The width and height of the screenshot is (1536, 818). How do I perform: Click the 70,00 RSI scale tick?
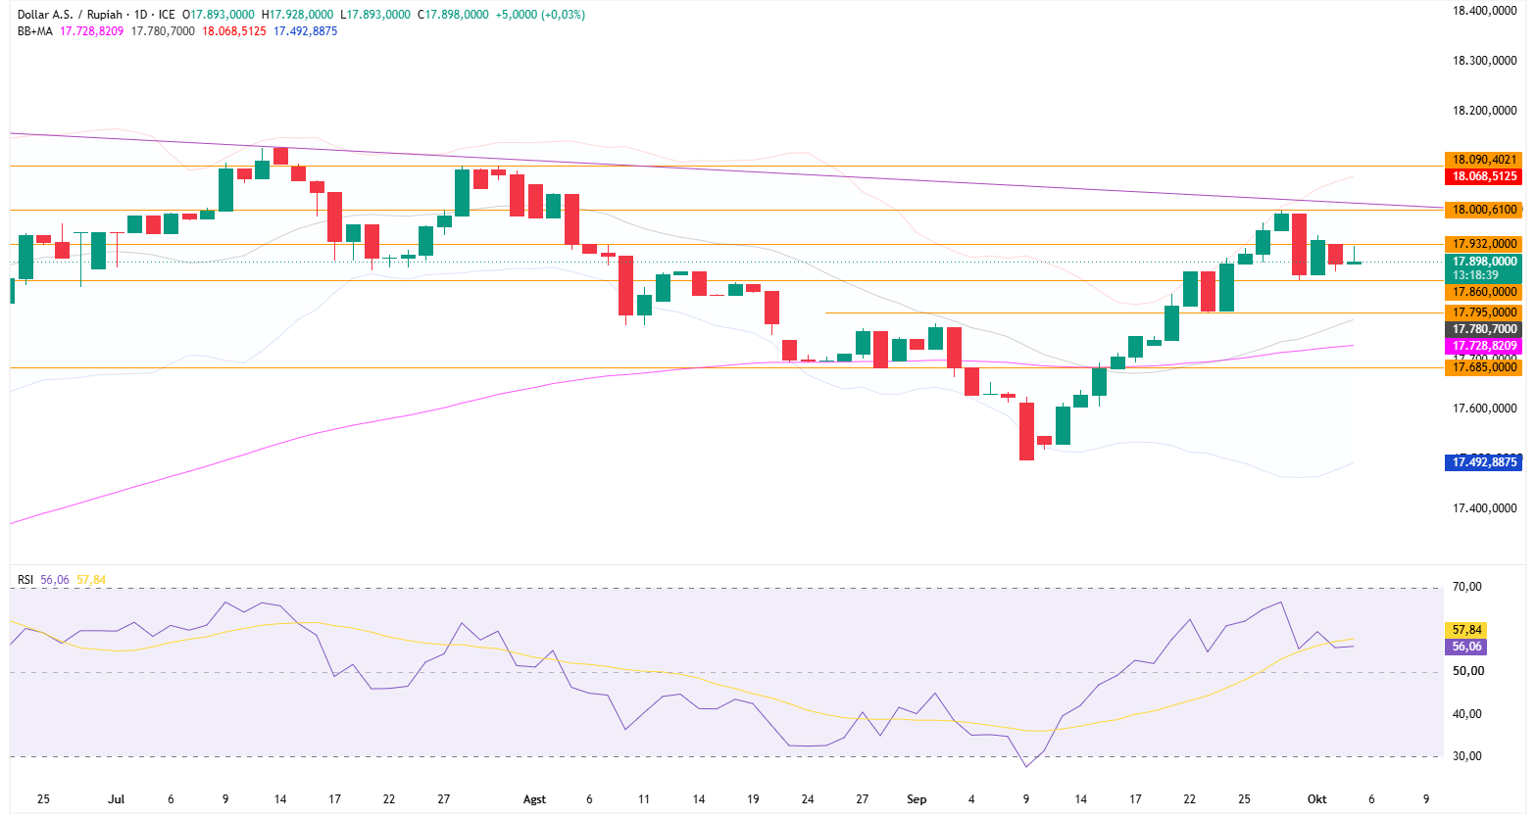tap(1467, 587)
